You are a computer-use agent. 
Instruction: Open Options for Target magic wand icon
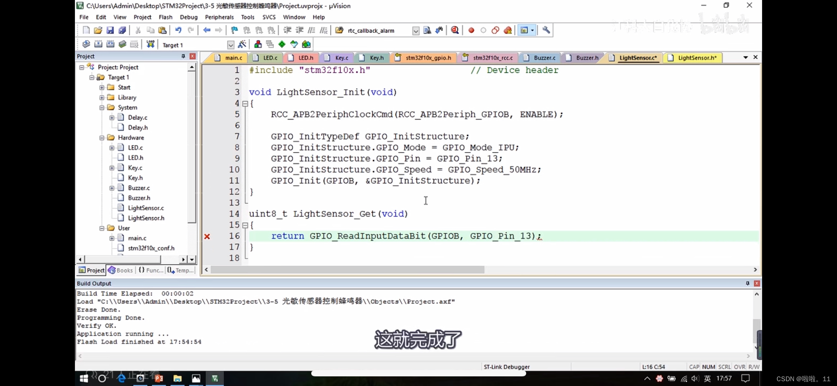242,44
